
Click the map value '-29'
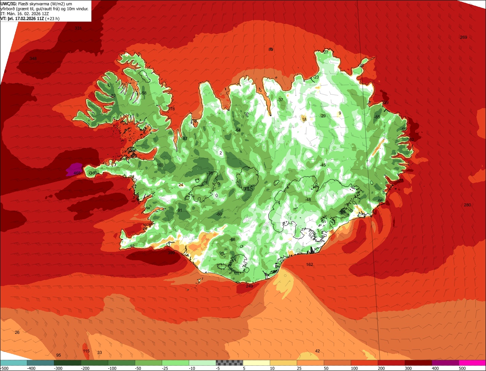[x=323, y=116]
